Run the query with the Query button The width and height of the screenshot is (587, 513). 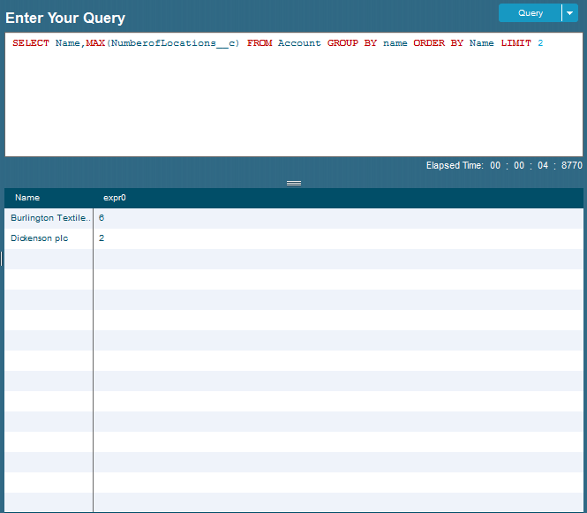point(531,13)
